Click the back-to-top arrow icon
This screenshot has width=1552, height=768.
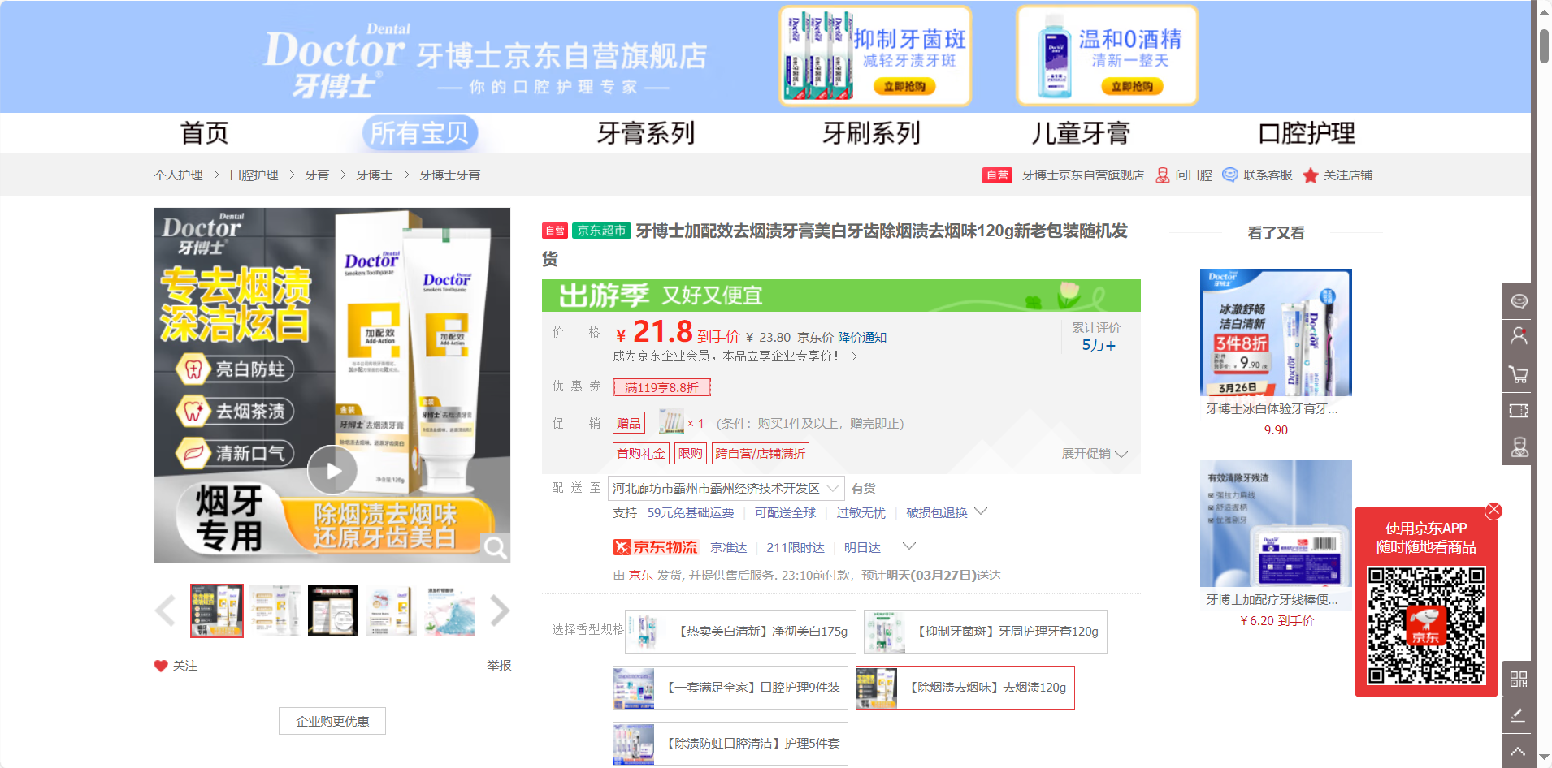click(1517, 751)
